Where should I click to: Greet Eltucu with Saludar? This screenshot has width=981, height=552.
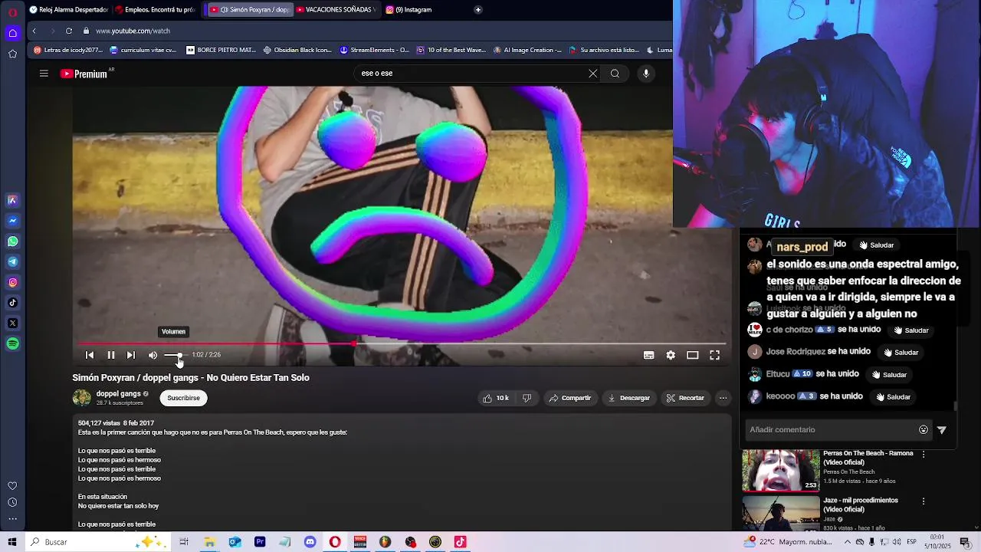tap(889, 375)
